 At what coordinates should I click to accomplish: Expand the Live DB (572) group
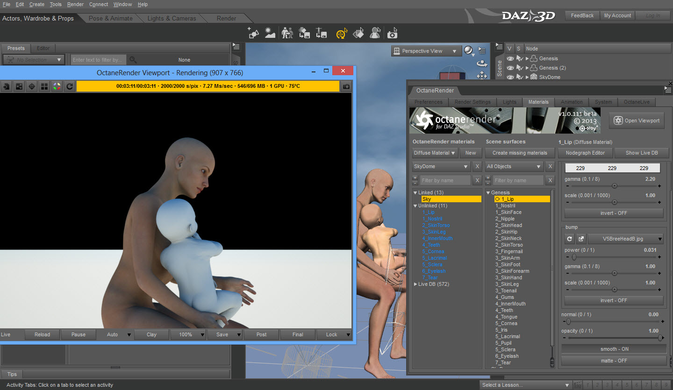pyautogui.click(x=415, y=284)
